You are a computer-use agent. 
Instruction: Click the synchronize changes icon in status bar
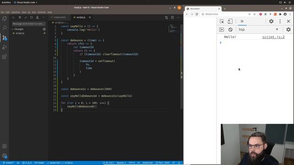pyautogui.click(x=18, y=163)
